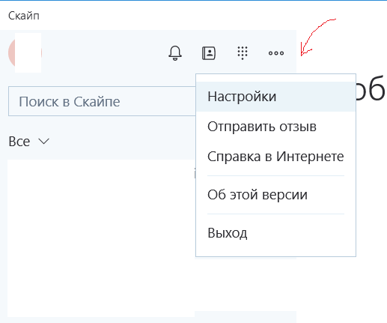The image size is (387, 323).
Task: Open the dial pad icon
Action: click(243, 53)
